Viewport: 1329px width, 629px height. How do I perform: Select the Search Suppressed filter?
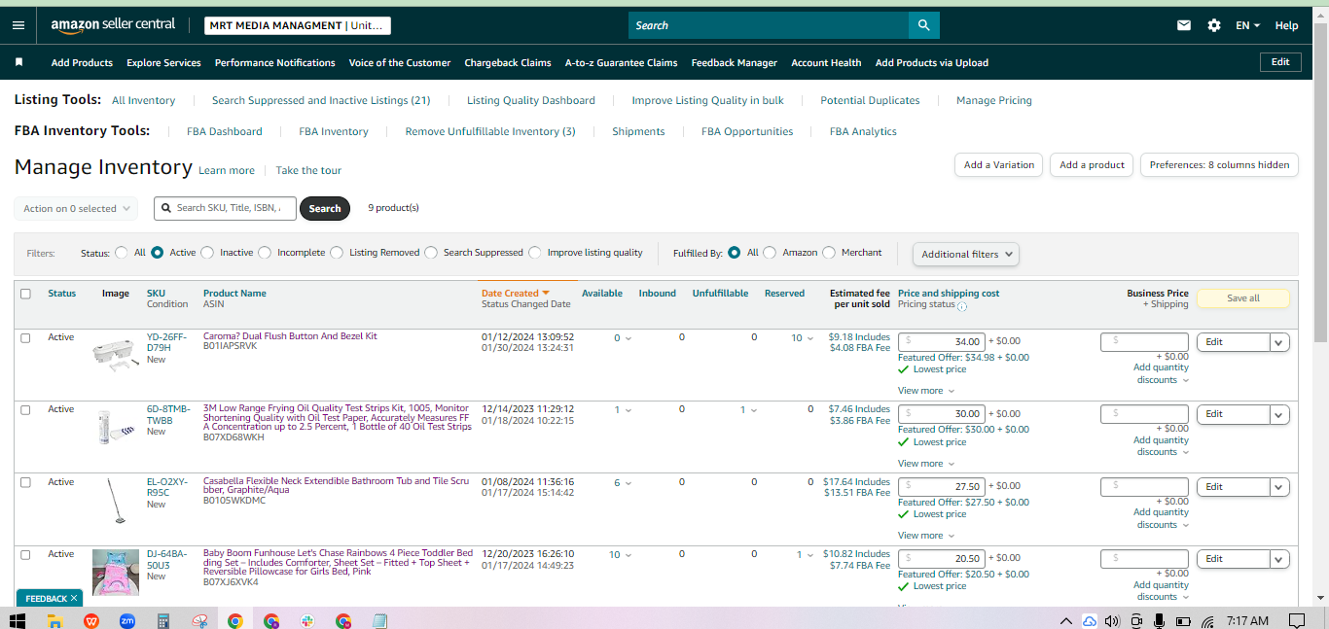(x=431, y=253)
